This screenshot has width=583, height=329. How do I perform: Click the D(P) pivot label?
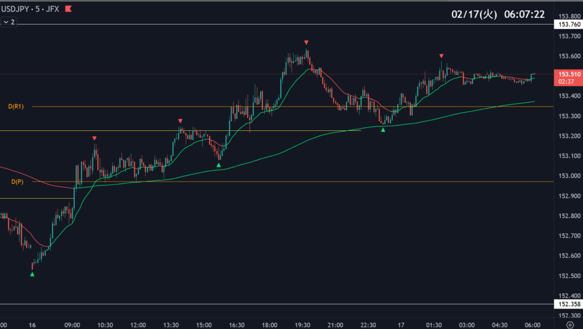pyautogui.click(x=17, y=182)
